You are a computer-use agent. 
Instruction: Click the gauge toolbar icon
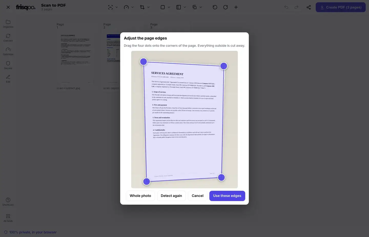[126, 7]
